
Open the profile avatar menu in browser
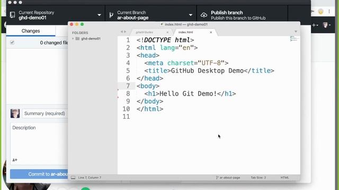coord(326,25)
